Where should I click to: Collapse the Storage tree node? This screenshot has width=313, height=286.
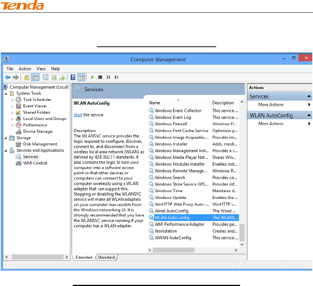click(6, 138)
